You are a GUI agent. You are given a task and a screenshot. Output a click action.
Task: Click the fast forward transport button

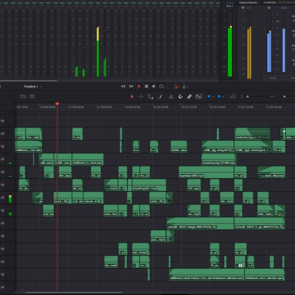click(x=131, y=86)
